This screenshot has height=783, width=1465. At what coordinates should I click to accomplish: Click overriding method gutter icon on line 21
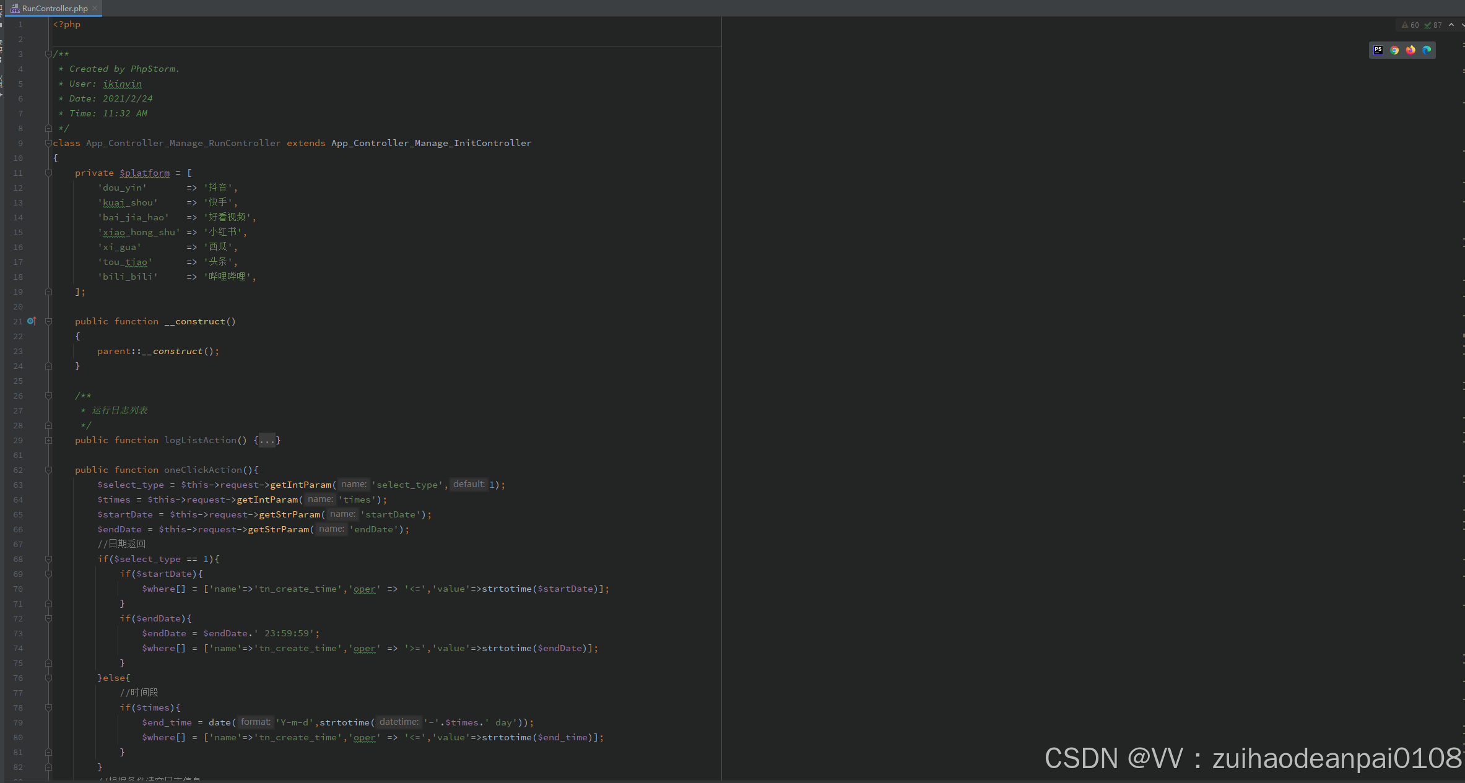32,321
